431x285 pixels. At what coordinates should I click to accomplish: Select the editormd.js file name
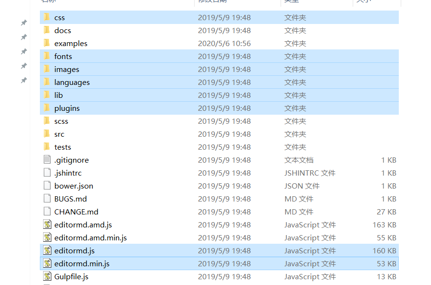74,250
